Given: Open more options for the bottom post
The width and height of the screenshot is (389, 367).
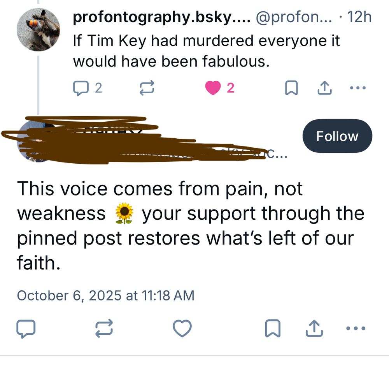Looking at the screenshot, I should [355, 329].
